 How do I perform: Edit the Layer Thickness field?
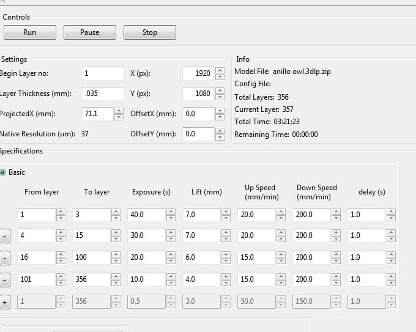(102, 94)
